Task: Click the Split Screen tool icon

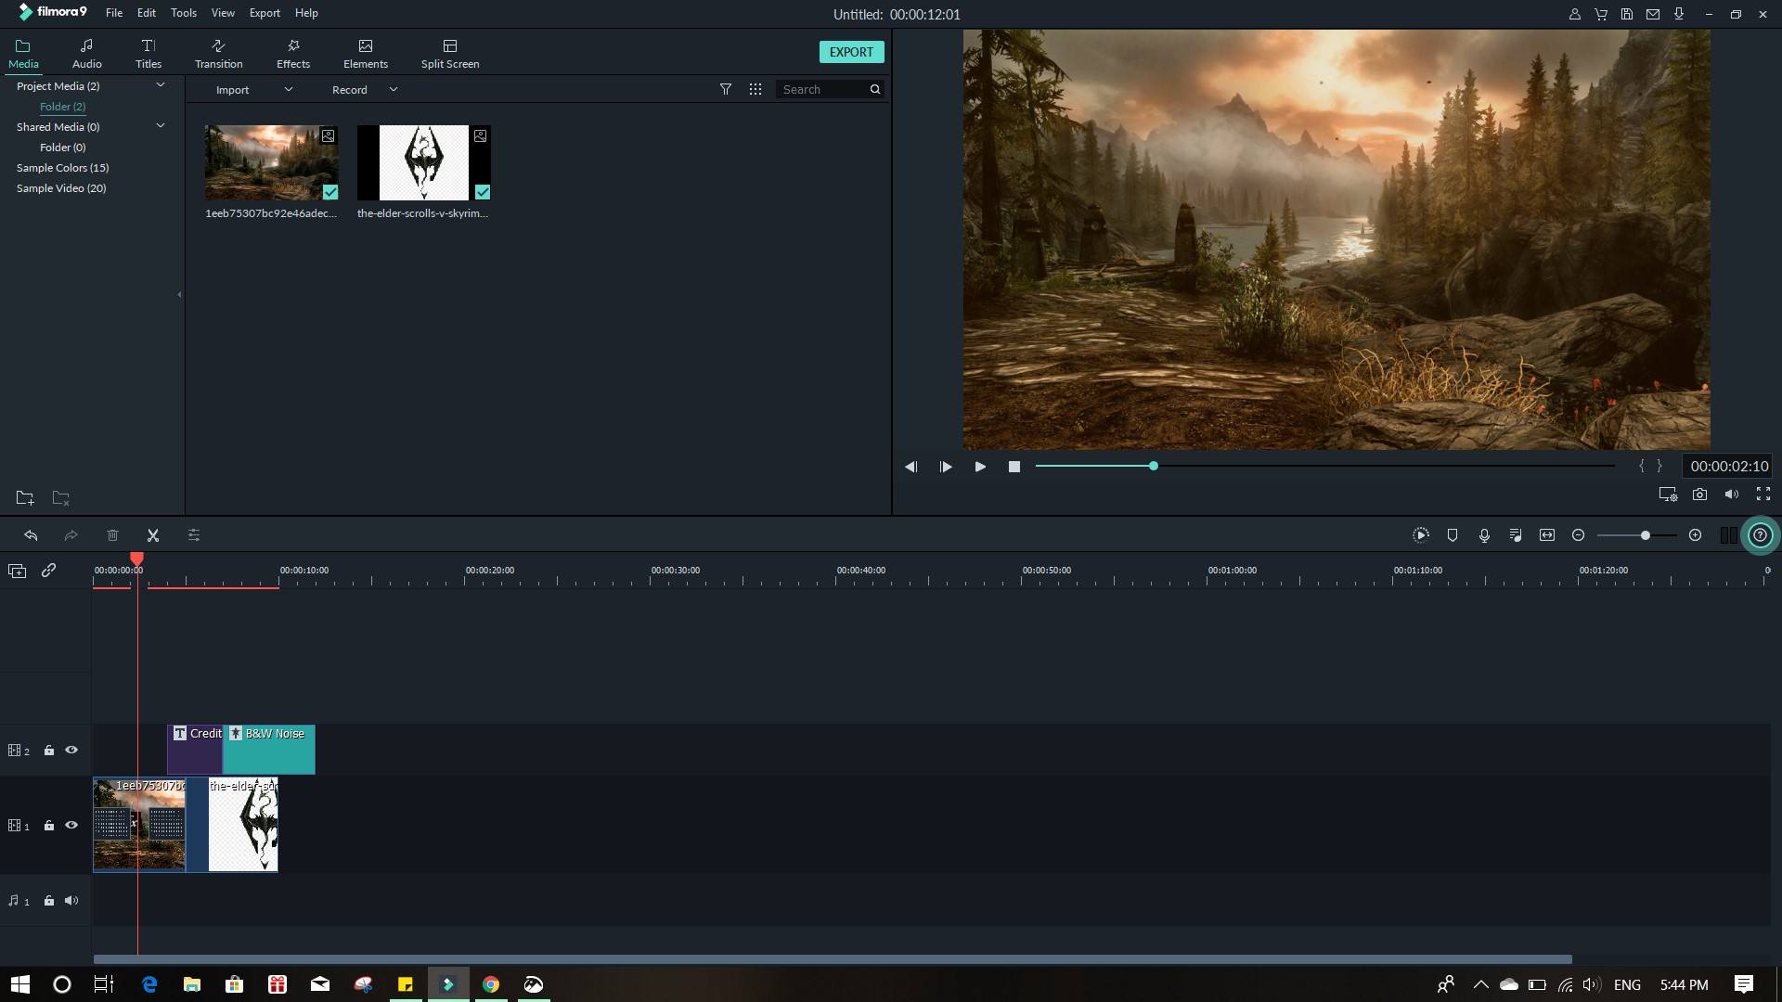Action: coord(450,51)
